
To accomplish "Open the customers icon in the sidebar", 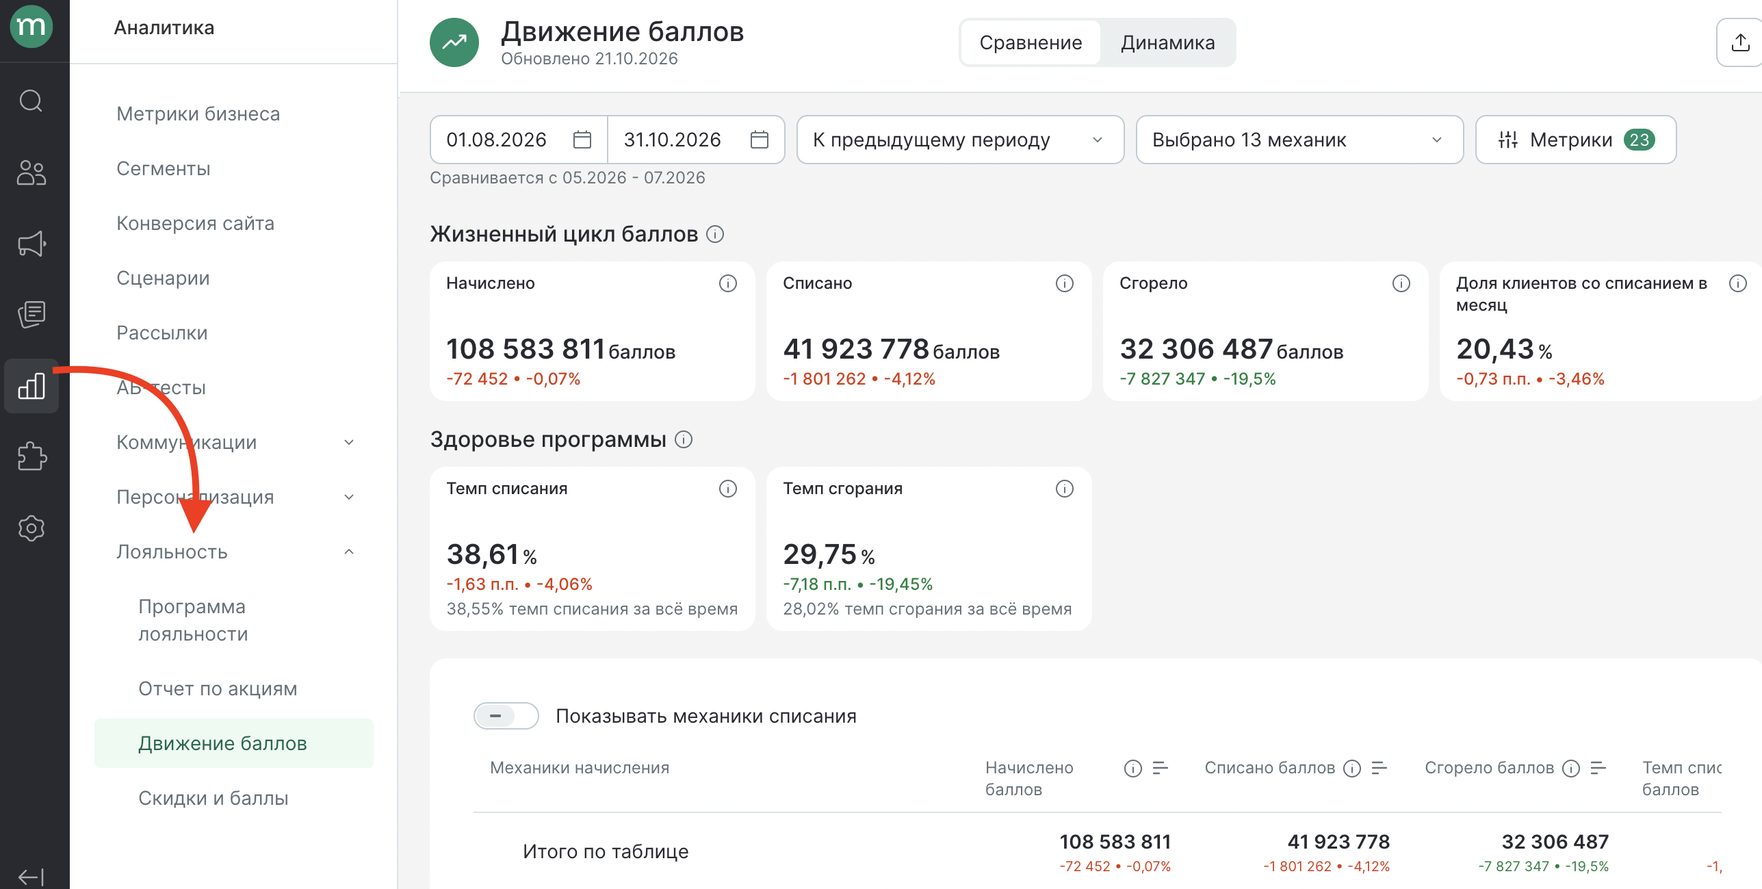I will point(31,172).
